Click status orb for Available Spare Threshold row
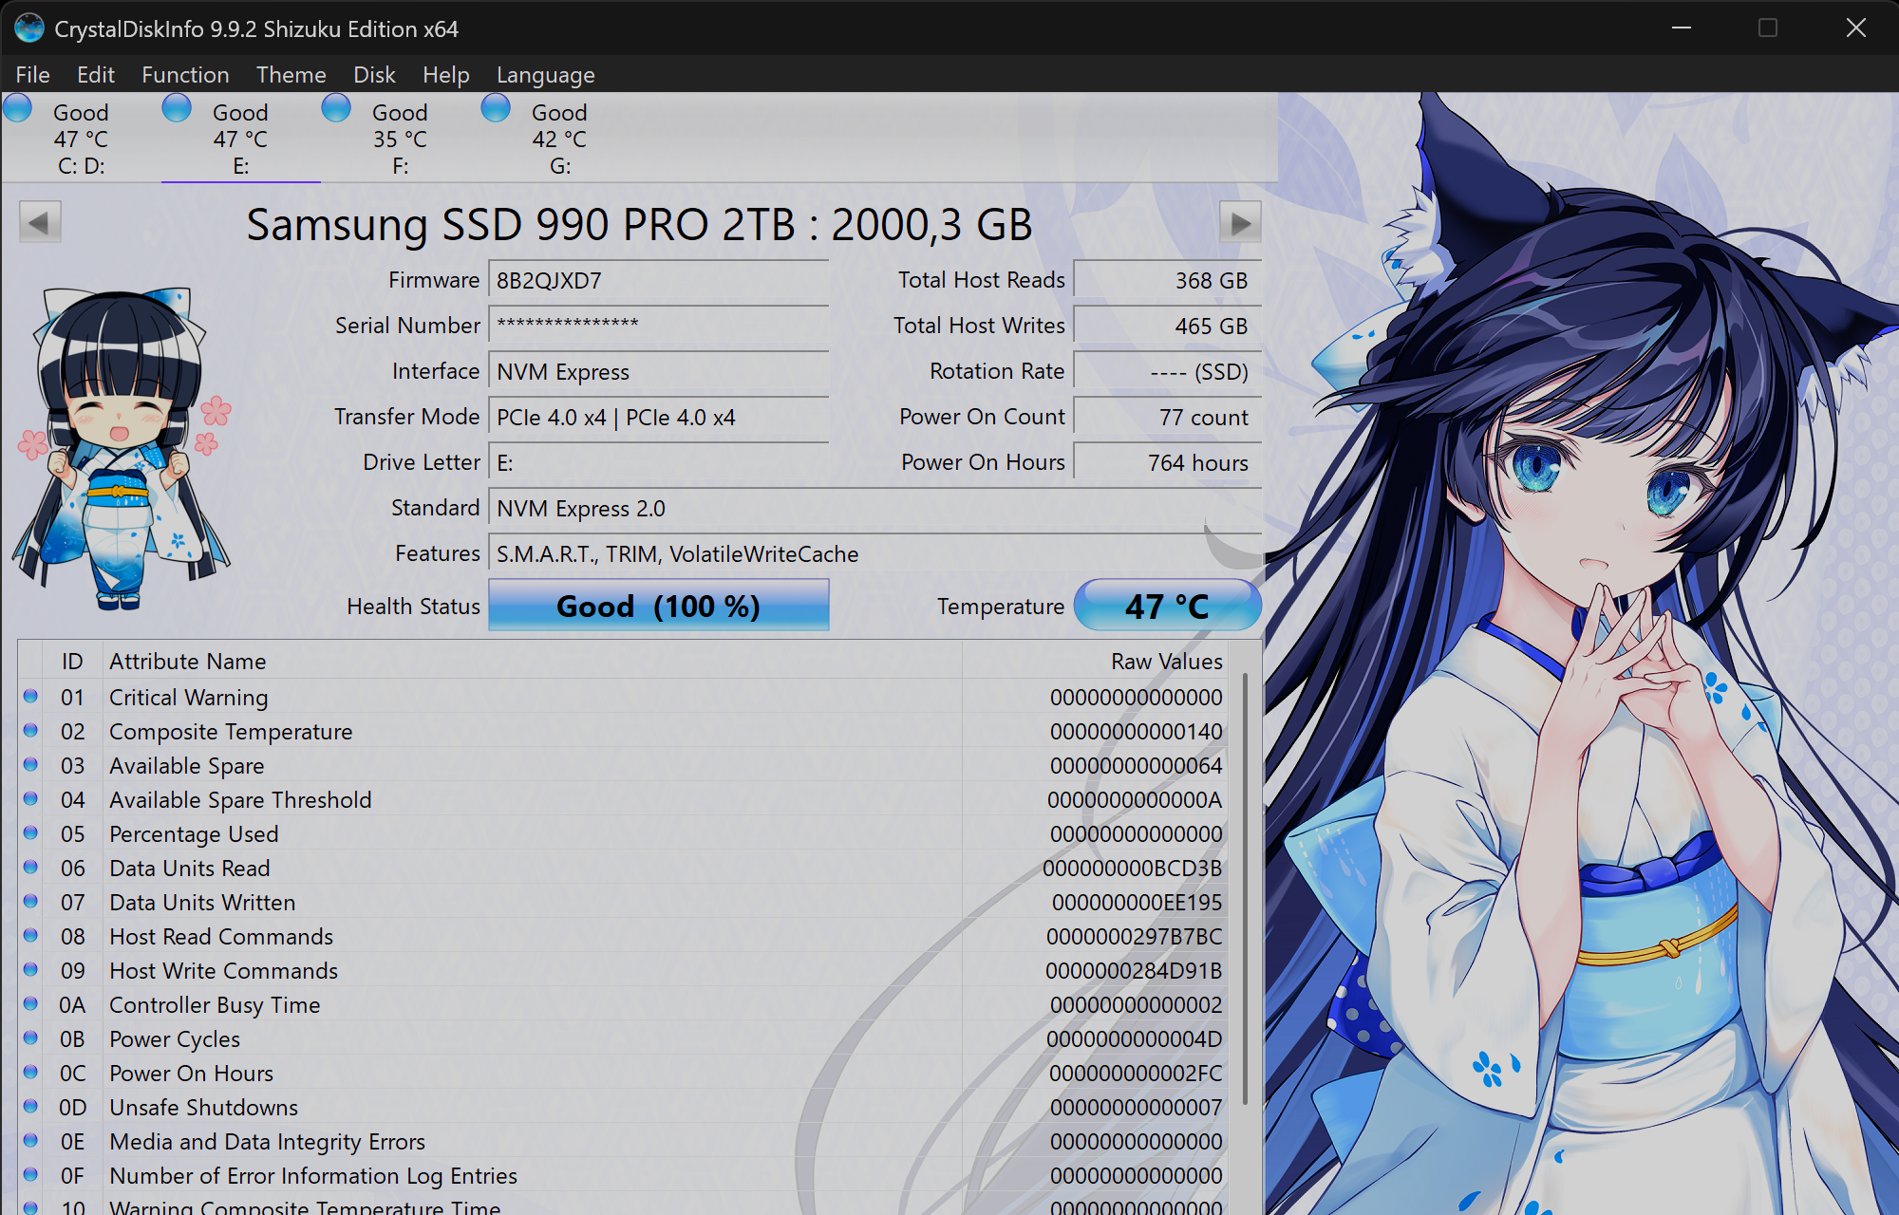 30,799
